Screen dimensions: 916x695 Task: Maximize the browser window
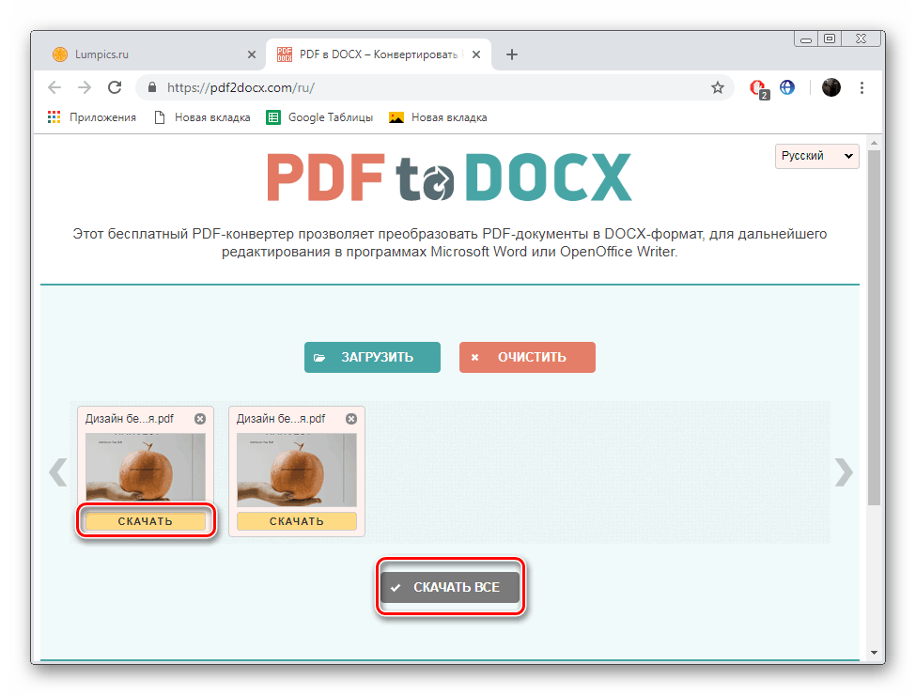coord(830,39)
